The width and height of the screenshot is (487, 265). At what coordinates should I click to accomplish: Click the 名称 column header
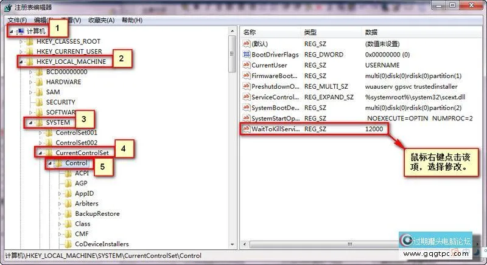250,32
